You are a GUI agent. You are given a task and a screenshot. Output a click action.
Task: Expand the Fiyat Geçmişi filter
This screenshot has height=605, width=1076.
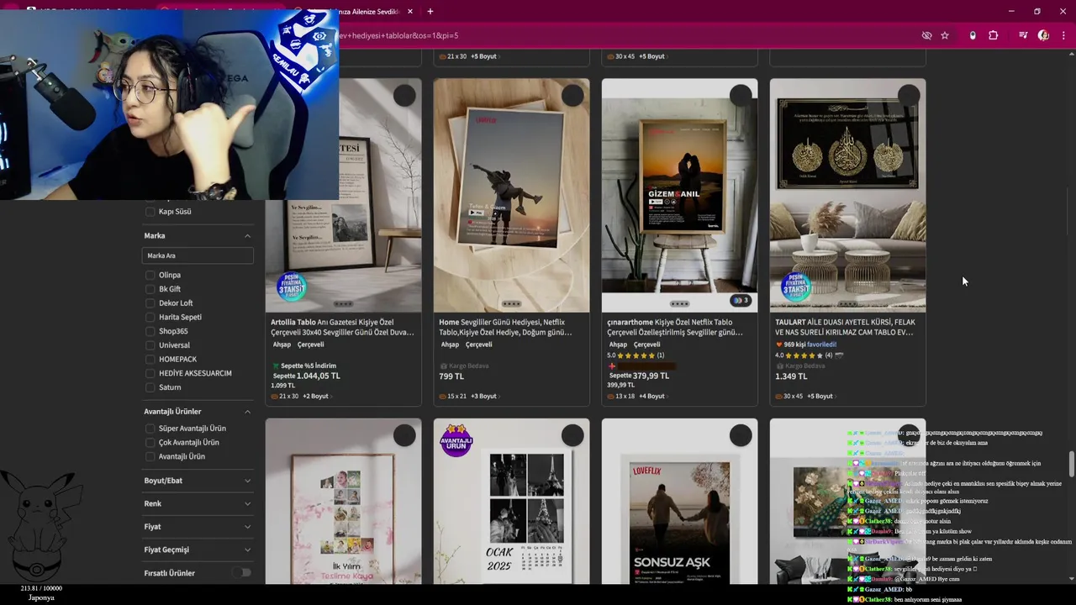pos(247,550)
